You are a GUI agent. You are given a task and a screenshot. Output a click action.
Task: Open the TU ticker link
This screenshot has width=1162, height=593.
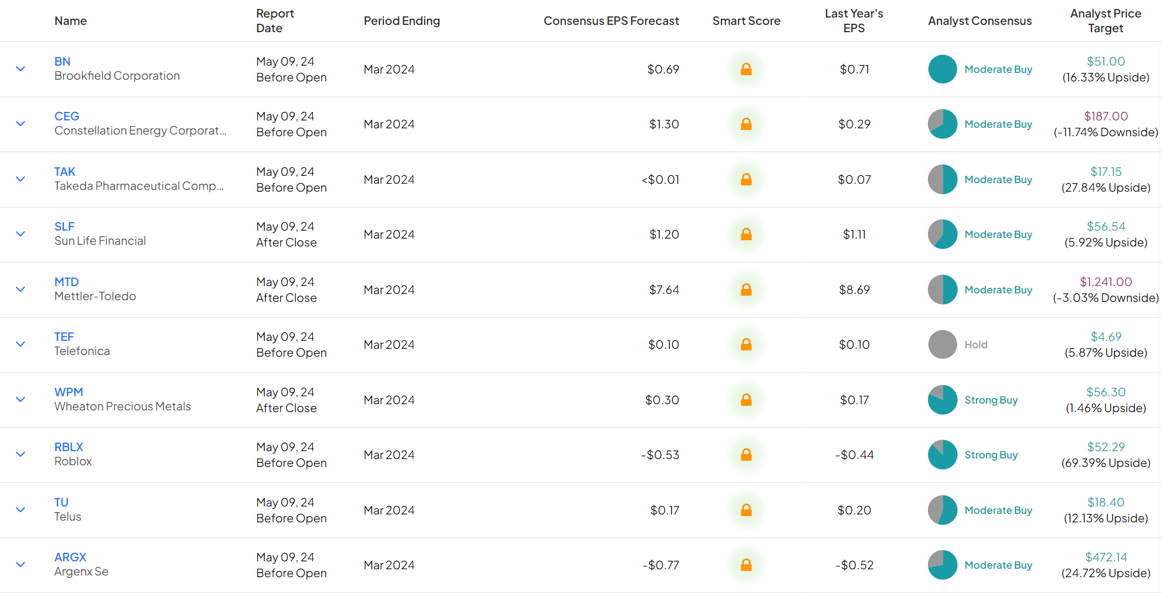pyautogui.click(x=61, y=503)
